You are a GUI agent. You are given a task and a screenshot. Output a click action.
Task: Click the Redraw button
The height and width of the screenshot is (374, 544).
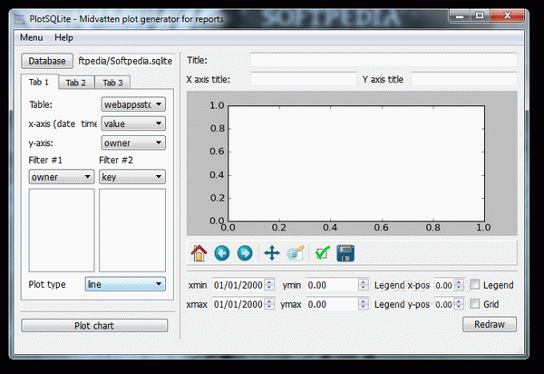(x=490, y=324)
